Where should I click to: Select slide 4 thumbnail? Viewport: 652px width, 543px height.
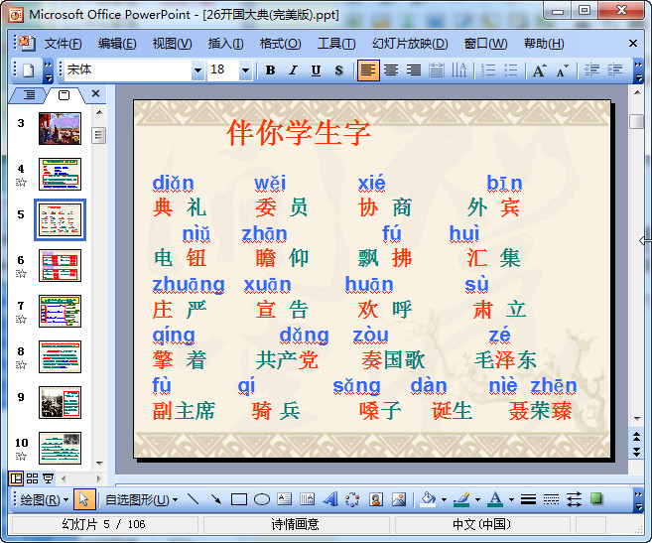pyautogui.click(x=60, y=174)
